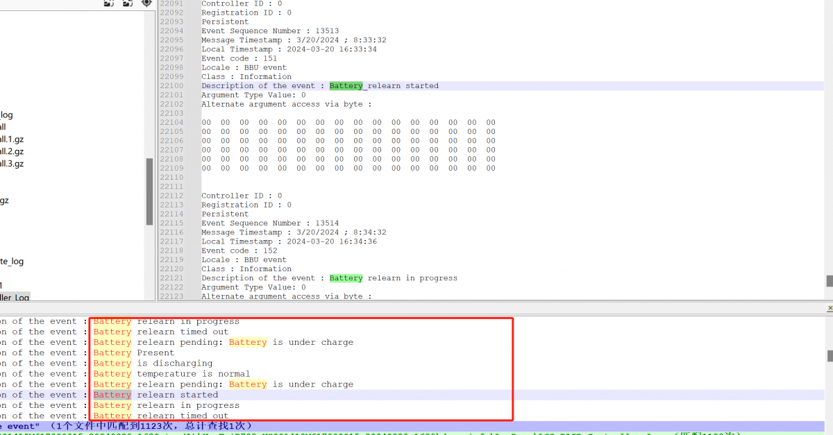Click 'Event code : 152' line in editor
Screen dimensions: 833x435
click(239, 251)
